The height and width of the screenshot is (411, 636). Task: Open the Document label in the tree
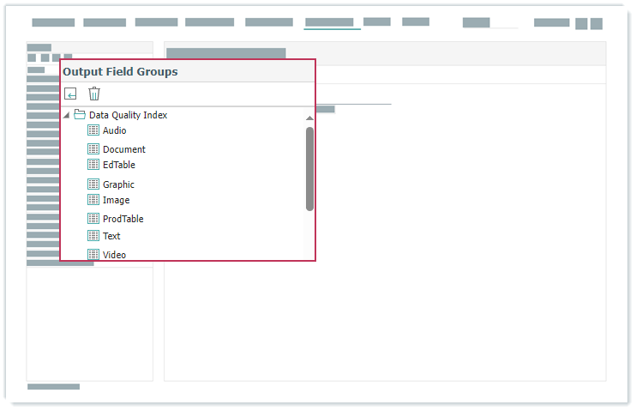click(123, 149)
